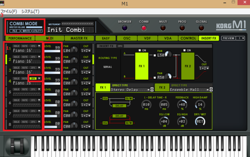250x157 pixels.
Task: Open timbre 1 program dropdown arrow
Action: pyautogui.click(x=39, y=46)
